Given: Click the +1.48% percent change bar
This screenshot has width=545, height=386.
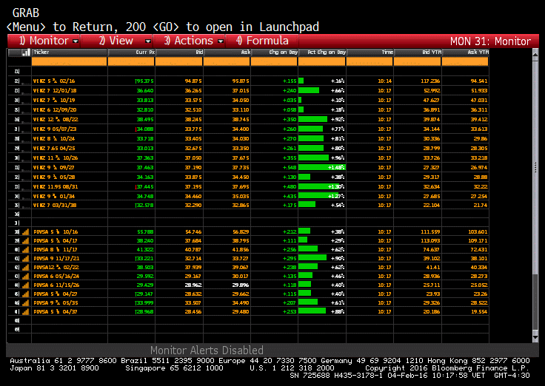Looking at the screenshot, I should pos(322,168).
